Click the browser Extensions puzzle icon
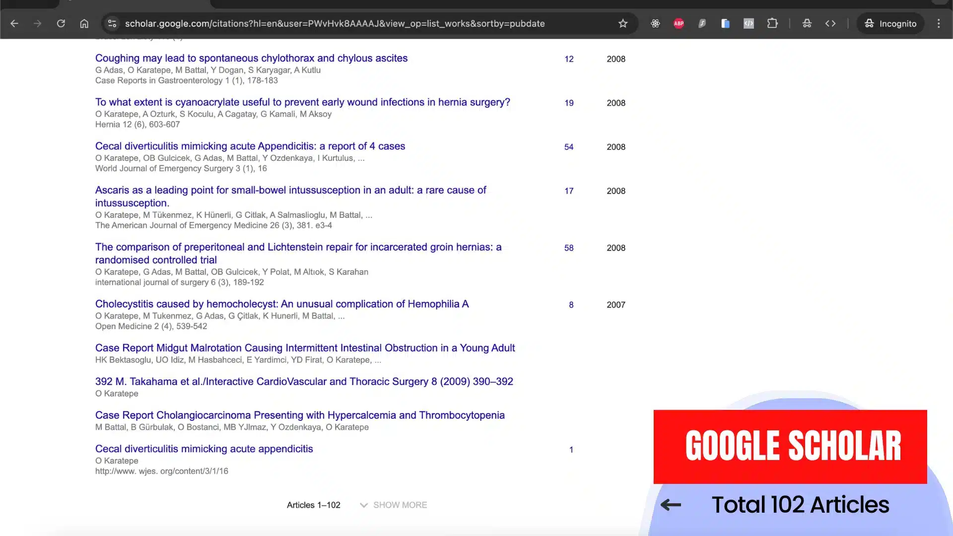 click(x=772, y=23)
